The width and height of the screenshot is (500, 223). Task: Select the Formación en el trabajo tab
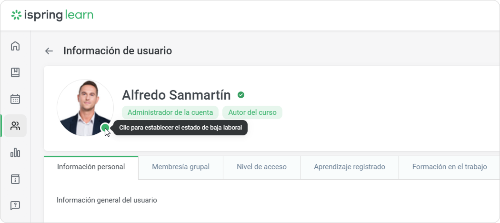(449, 167)
